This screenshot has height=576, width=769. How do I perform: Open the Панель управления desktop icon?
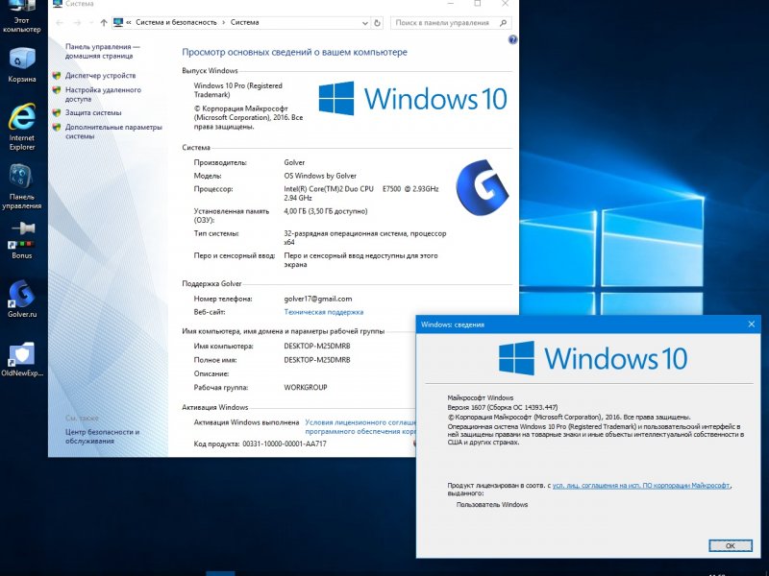tap(21, 186)
